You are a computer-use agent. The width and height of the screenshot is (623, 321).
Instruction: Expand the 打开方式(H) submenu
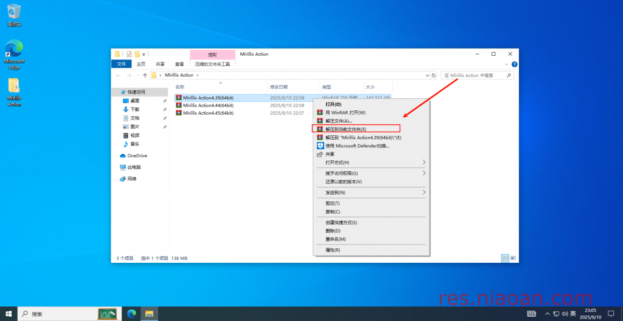[x=424, y=163]
